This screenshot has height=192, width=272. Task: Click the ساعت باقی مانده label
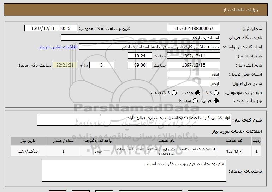tap(35, 65)
